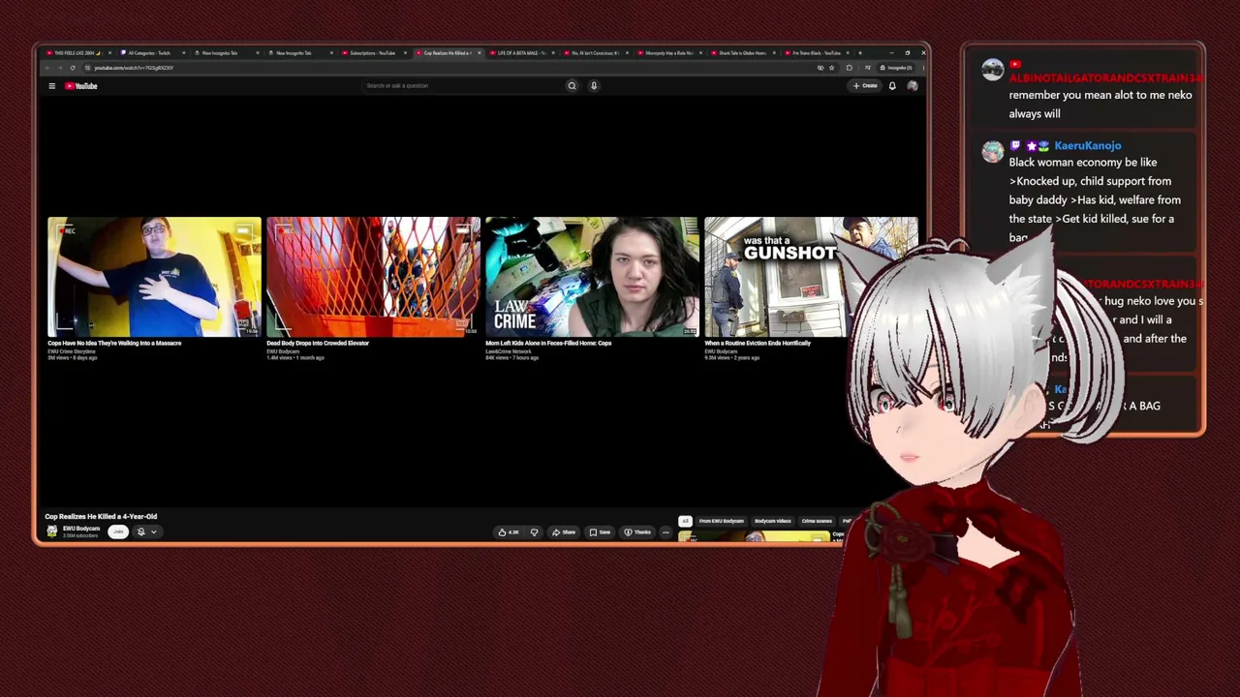Go forward with the browser forward arrow
This screenshot has width=1240, height=697.
point(59,68)
